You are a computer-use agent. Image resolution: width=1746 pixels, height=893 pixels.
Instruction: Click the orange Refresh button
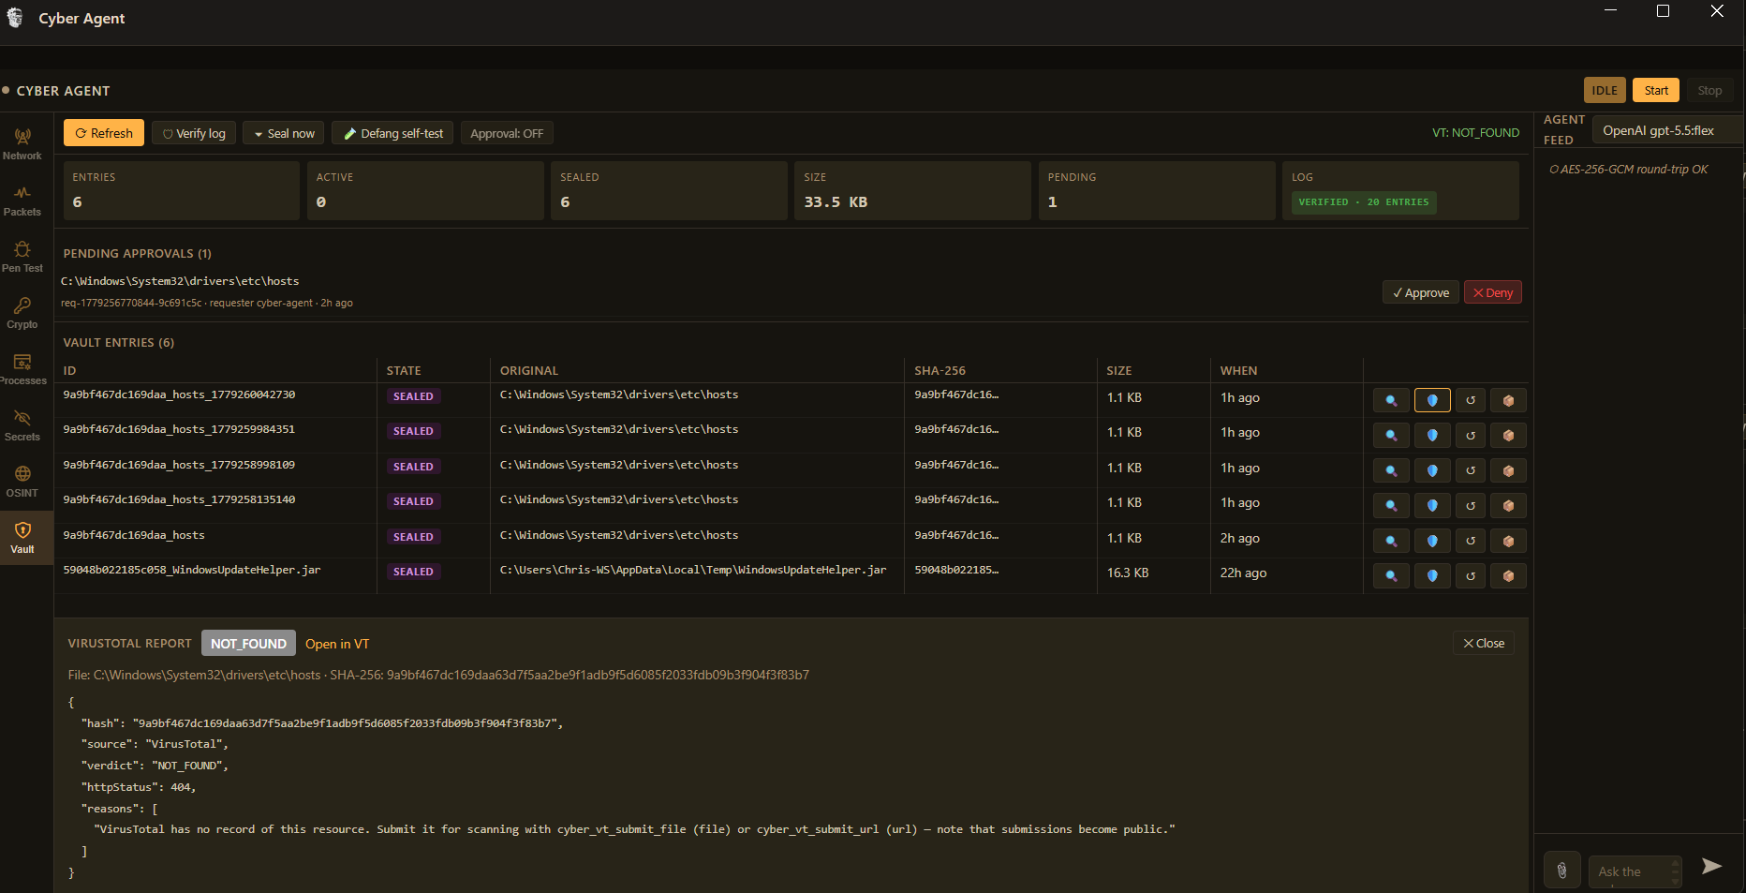104,133
